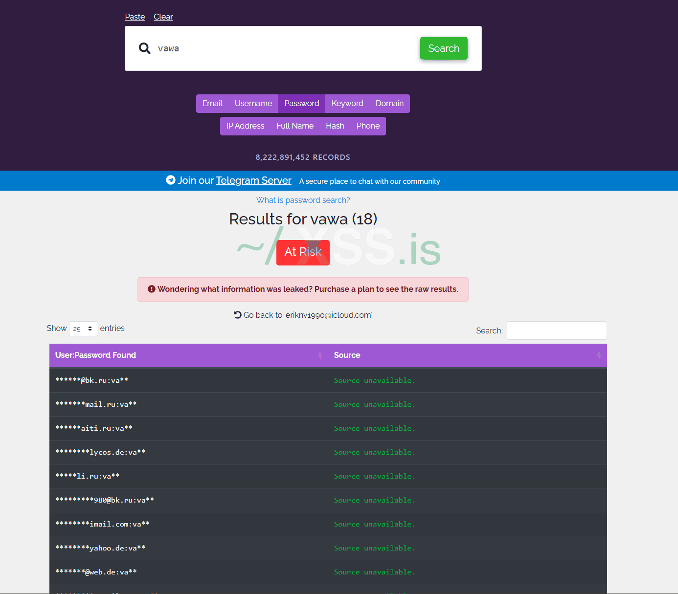Open the Telegram Server link
The image size is (678, 594).
click(253, 180)
